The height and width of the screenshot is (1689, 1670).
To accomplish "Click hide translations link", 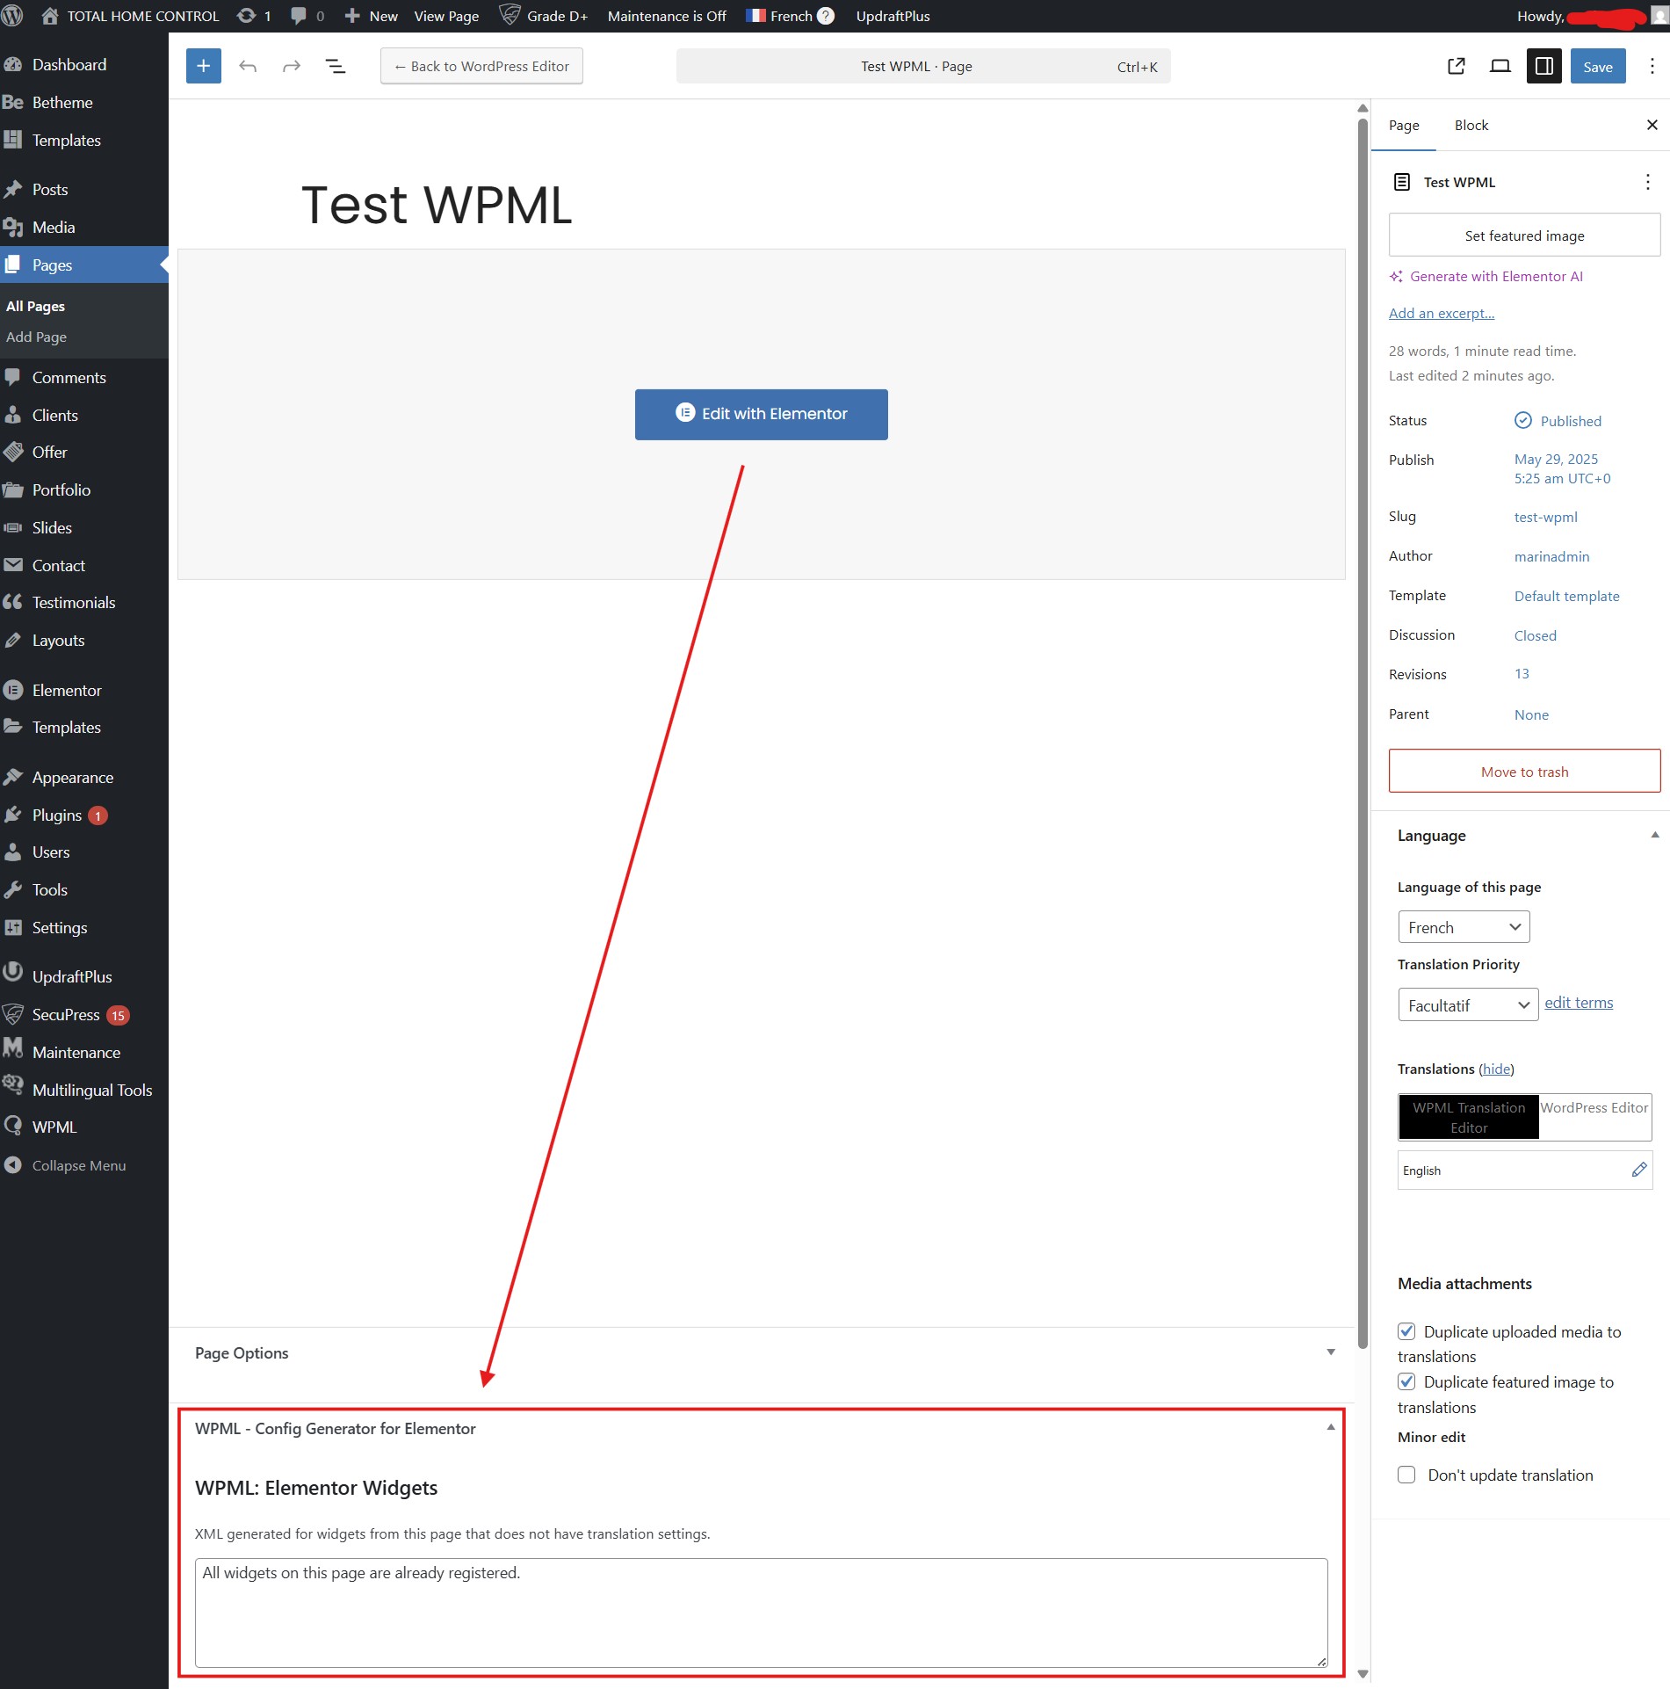I will coord(1496,1069).
